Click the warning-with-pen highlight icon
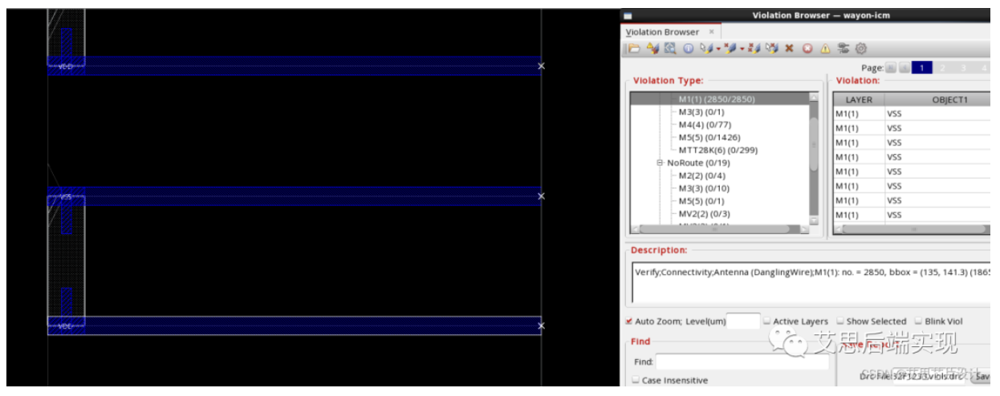The image size is (1000, 396). (x=652, y=48)
